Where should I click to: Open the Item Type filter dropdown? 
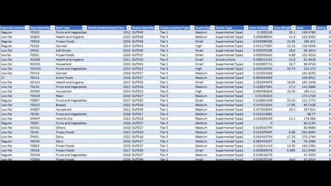point(85,28)
